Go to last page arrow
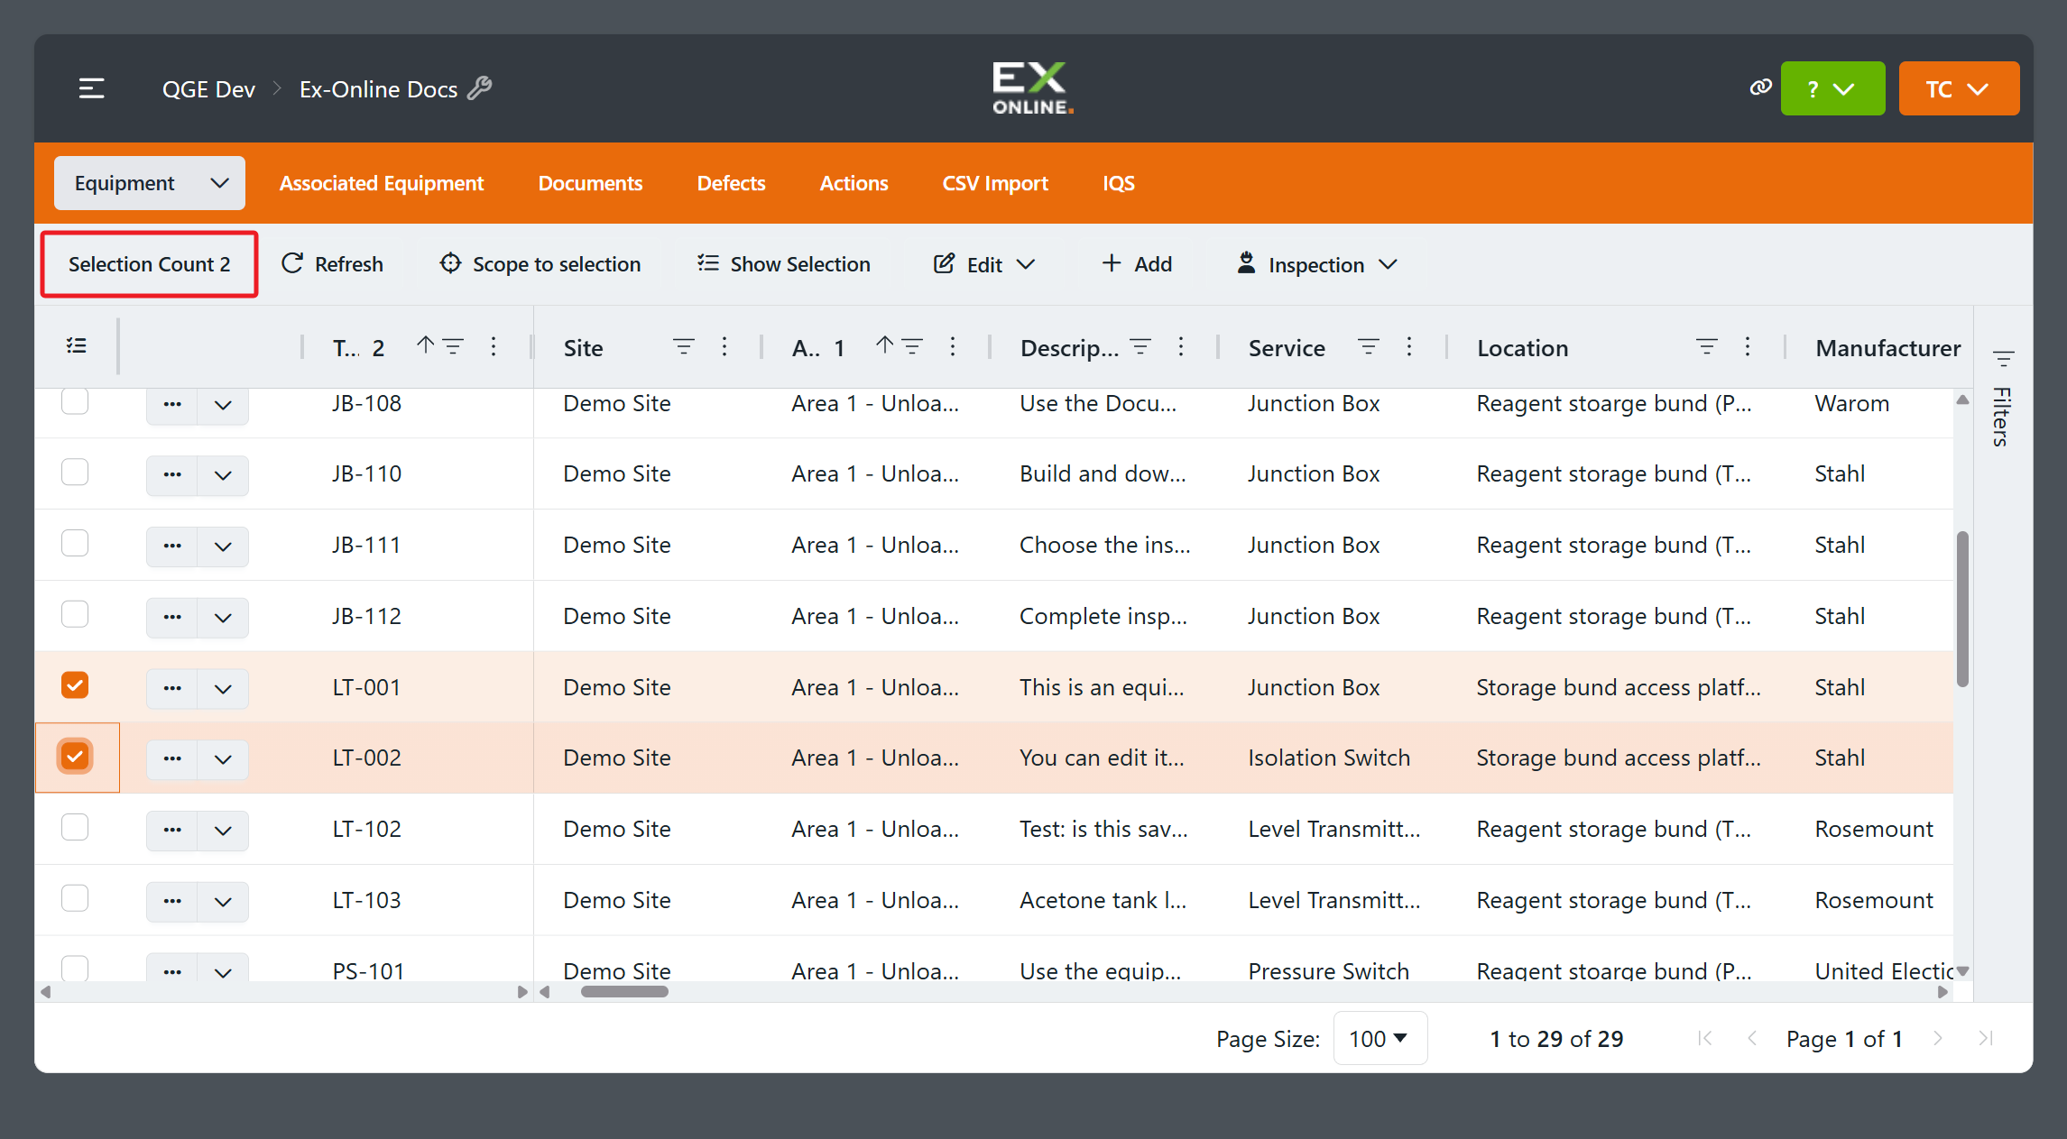Viewport: 2067px width, 1139px height. 1986,1038
